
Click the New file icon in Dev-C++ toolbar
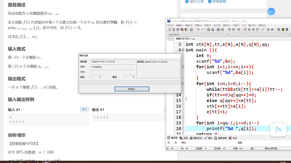(170, 29)
